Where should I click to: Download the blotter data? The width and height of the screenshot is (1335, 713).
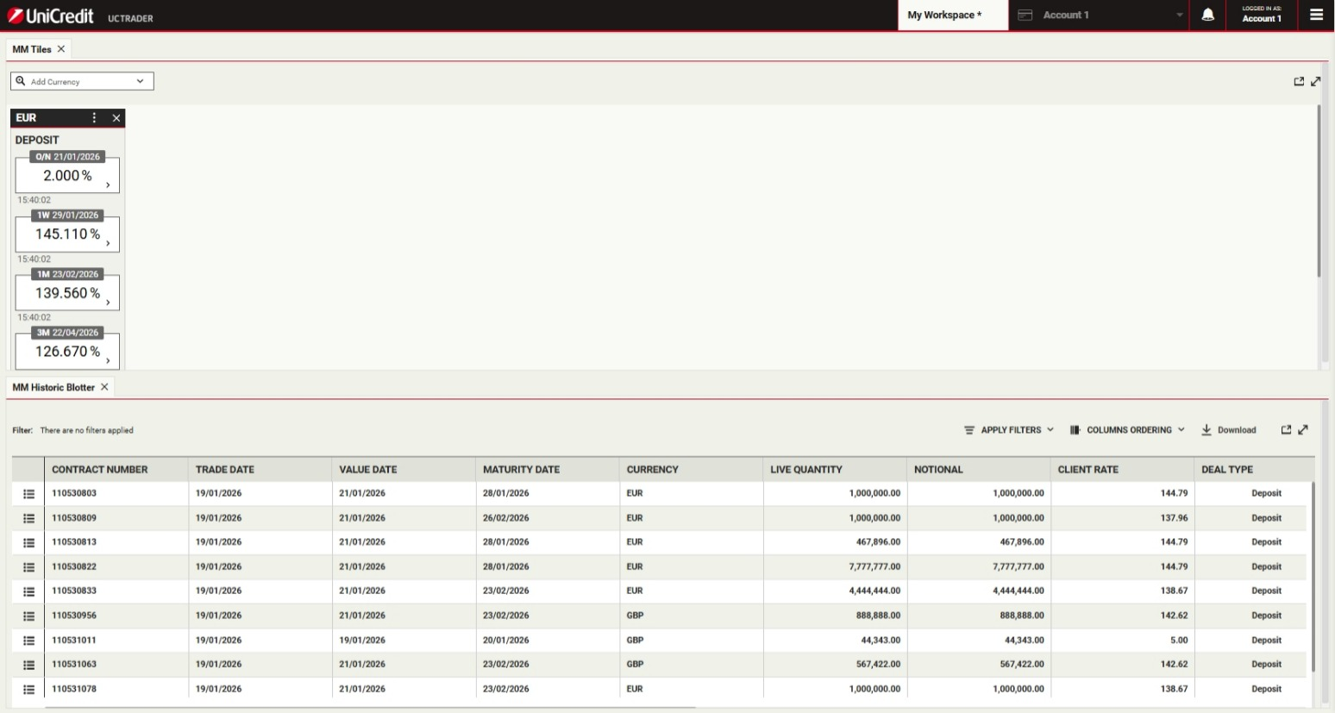pyautogui.click(x=1229, y=430)
